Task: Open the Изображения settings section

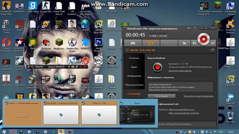Action: 134,76
